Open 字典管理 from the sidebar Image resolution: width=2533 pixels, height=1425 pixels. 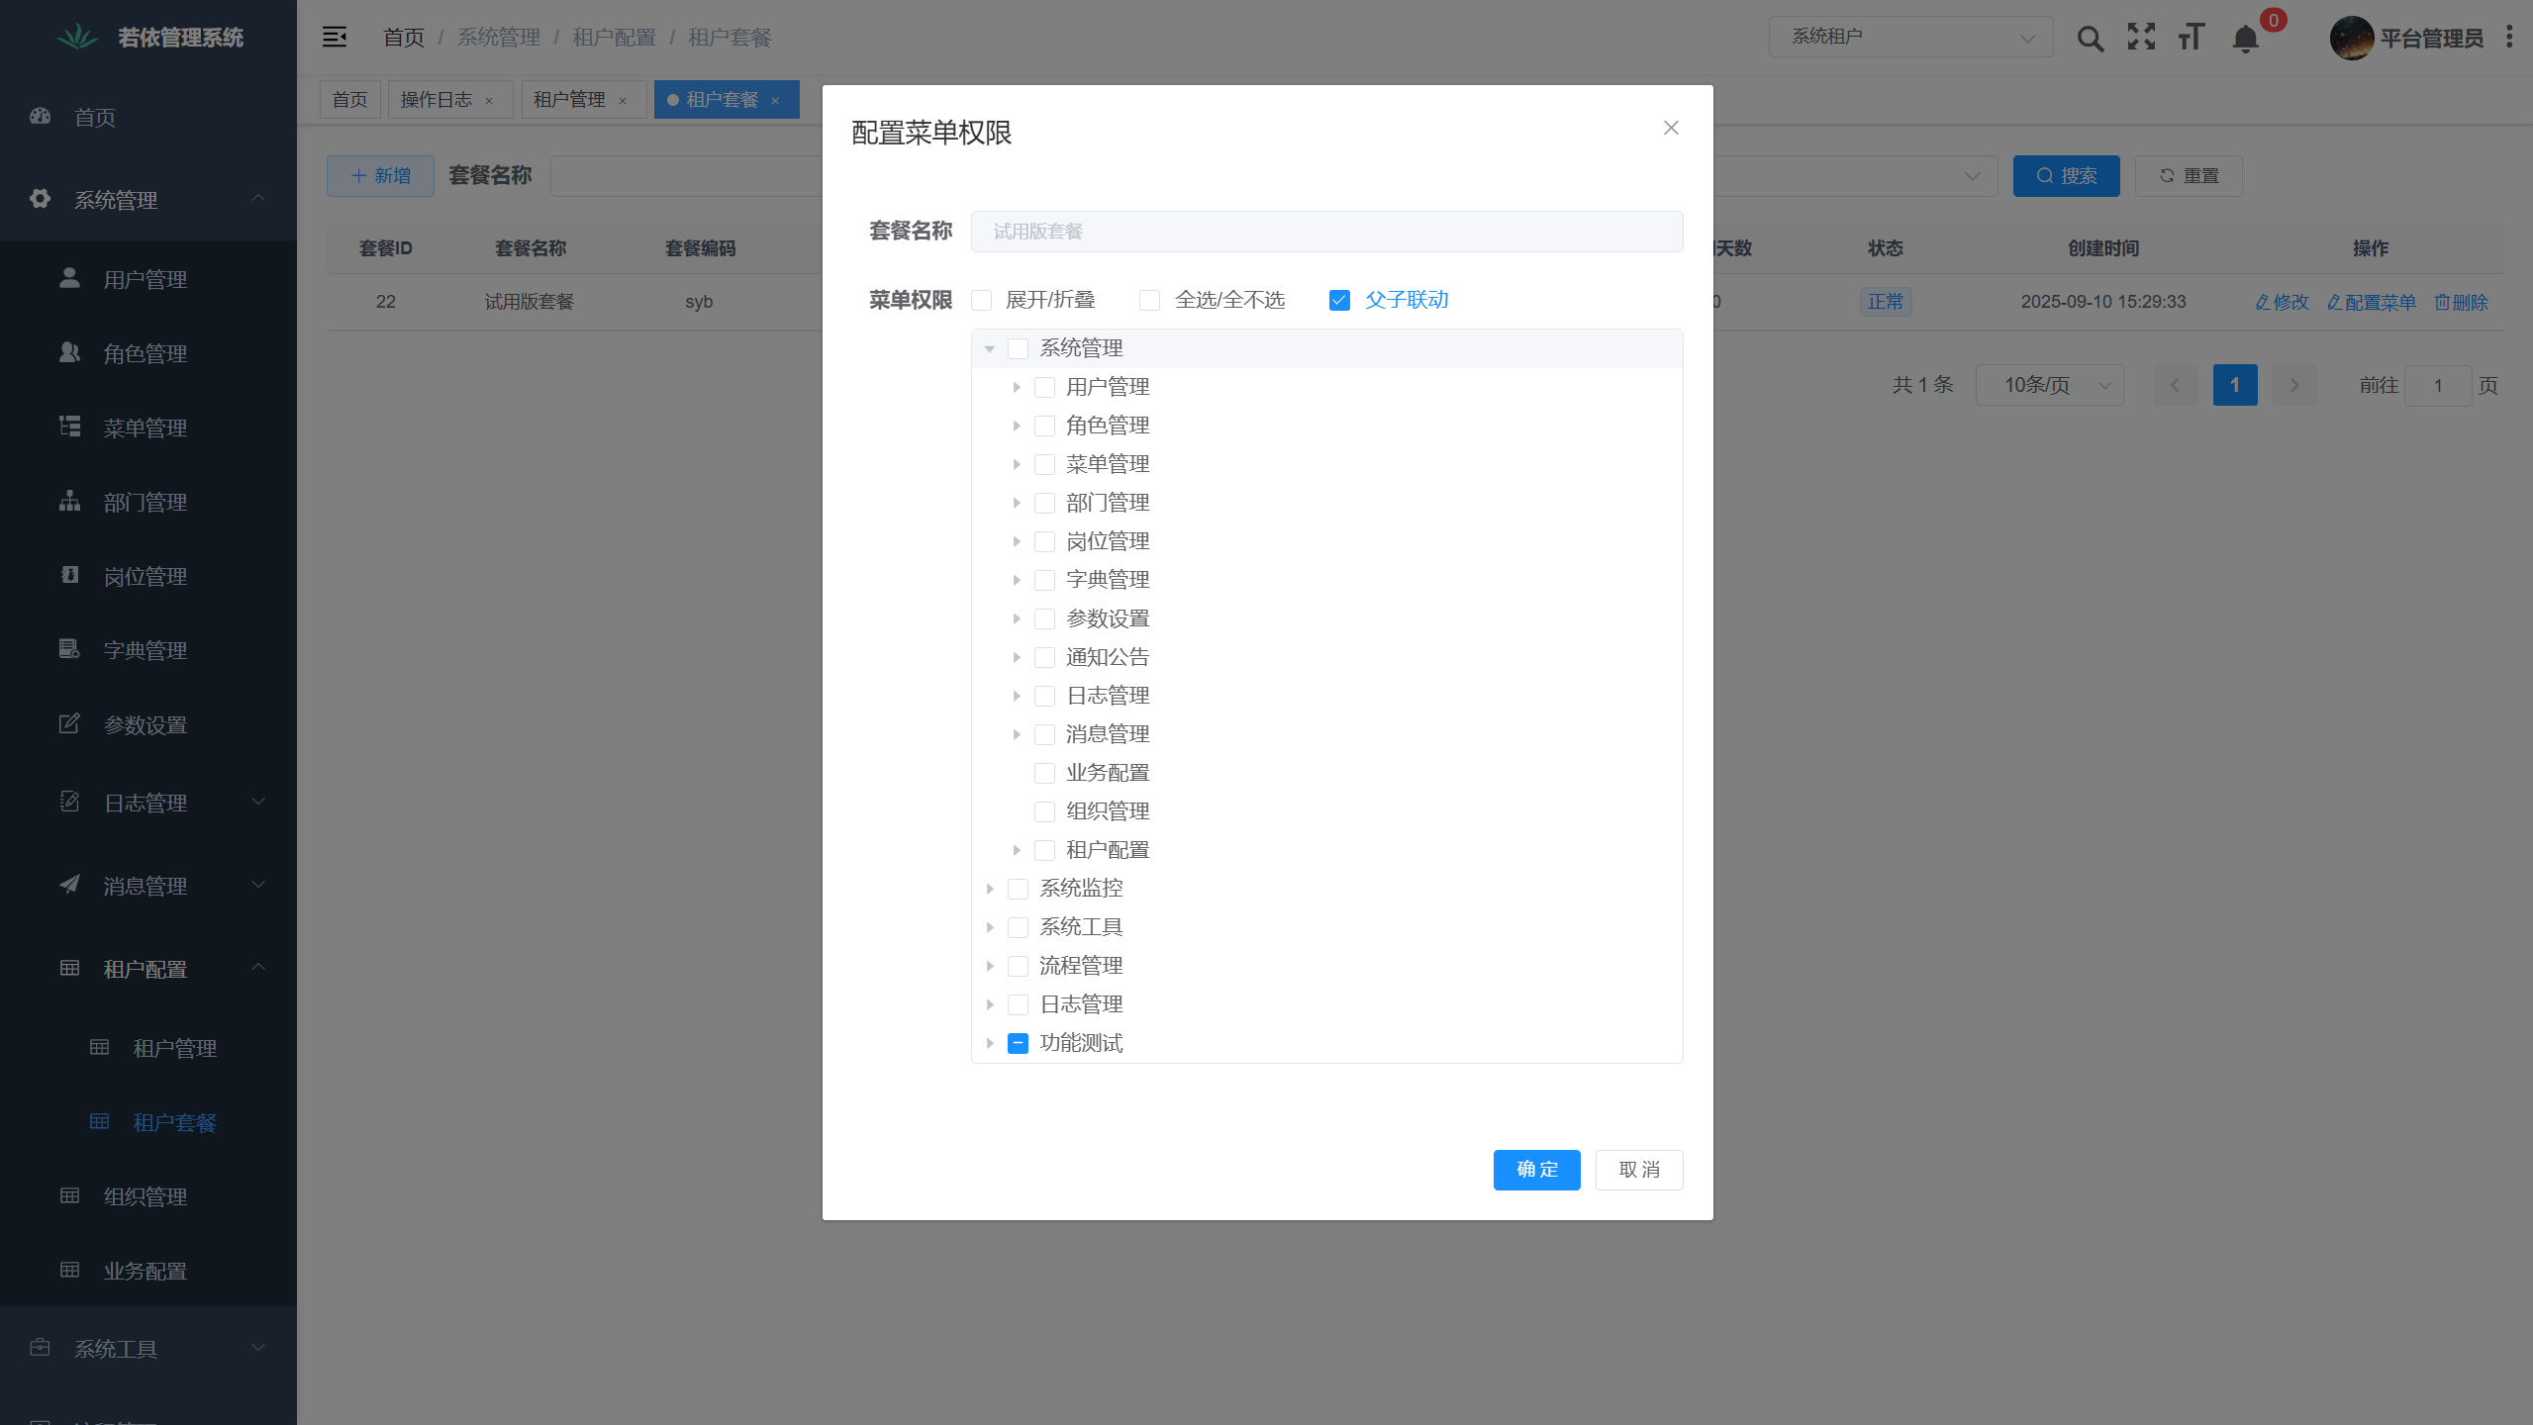pos(145,649)
